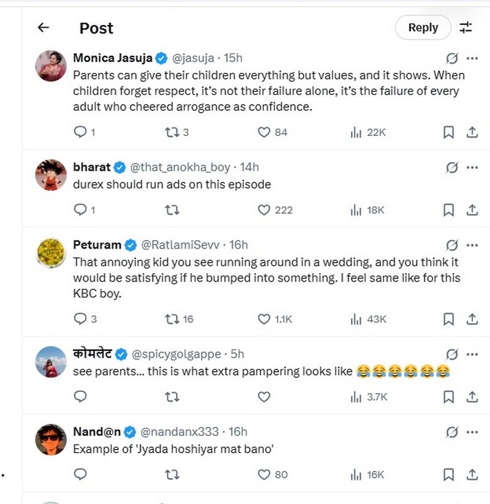Bookmark Monica Jasuja's reply

[x=448, y=132]
